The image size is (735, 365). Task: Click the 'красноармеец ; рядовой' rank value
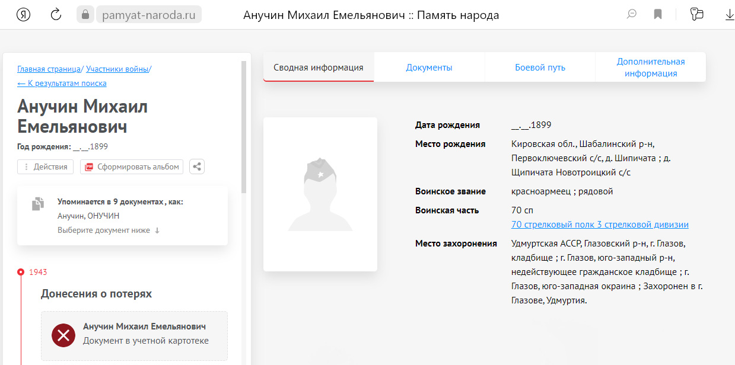coord(562,191)
